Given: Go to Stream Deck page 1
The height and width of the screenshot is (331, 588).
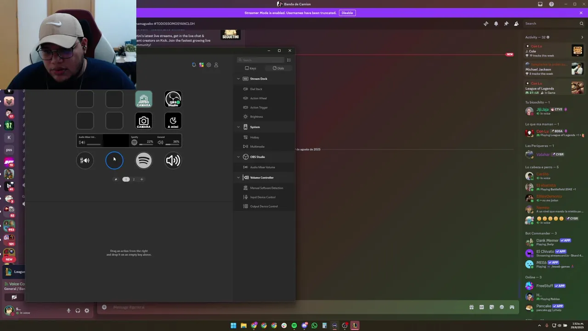Looking at the screenshot, I should coord(126,179).
